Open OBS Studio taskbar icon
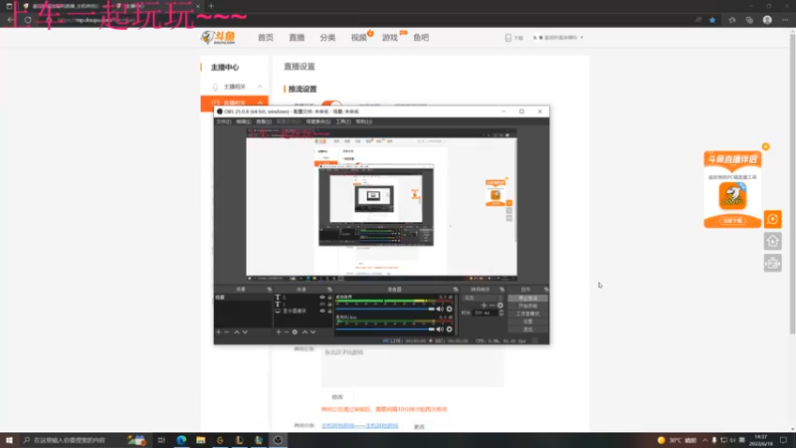This screenshot has width=796, height=448. 278,440
